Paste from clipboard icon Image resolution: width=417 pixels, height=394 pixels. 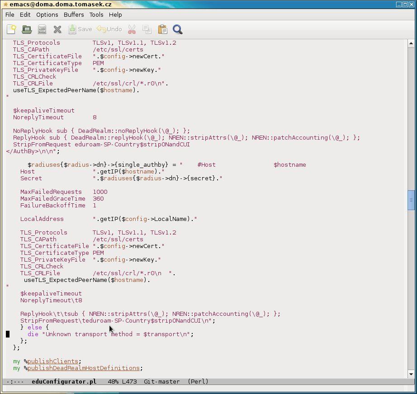(x=162, y=29)
